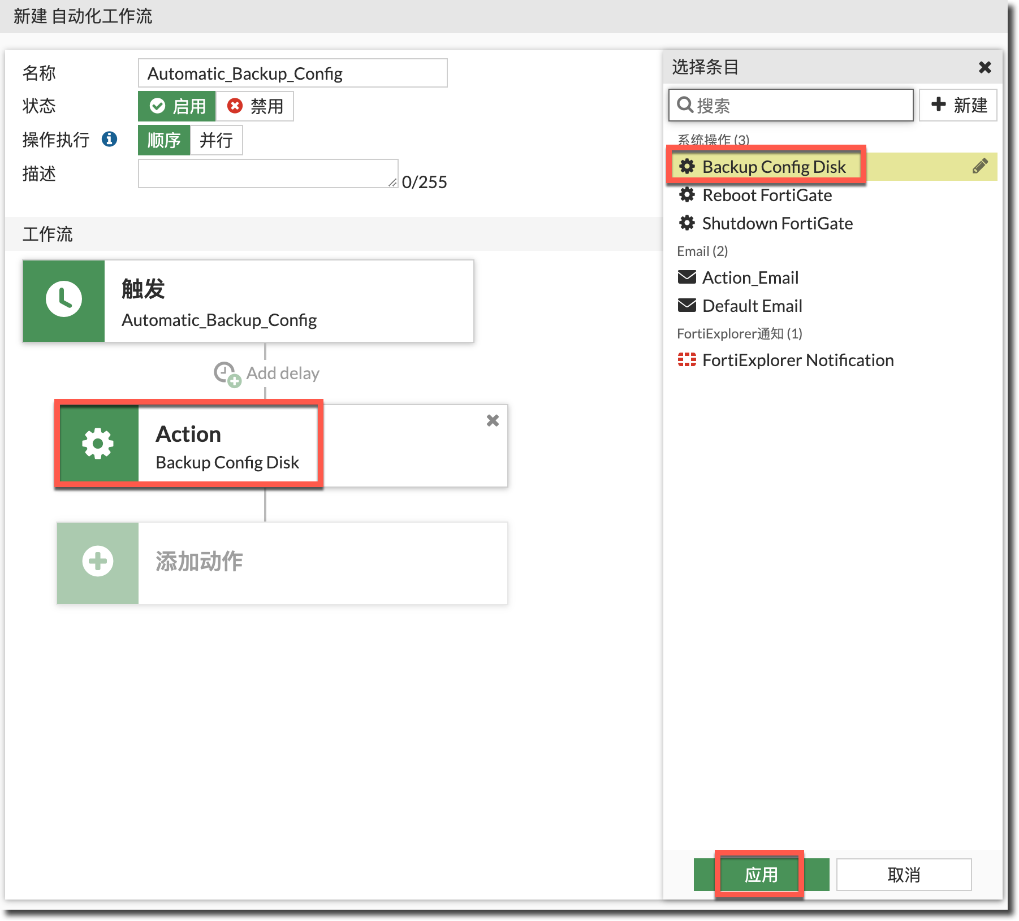1019x921 pixels.
Task: Select Action_Email entry
Action: click(x=750, y=278)
